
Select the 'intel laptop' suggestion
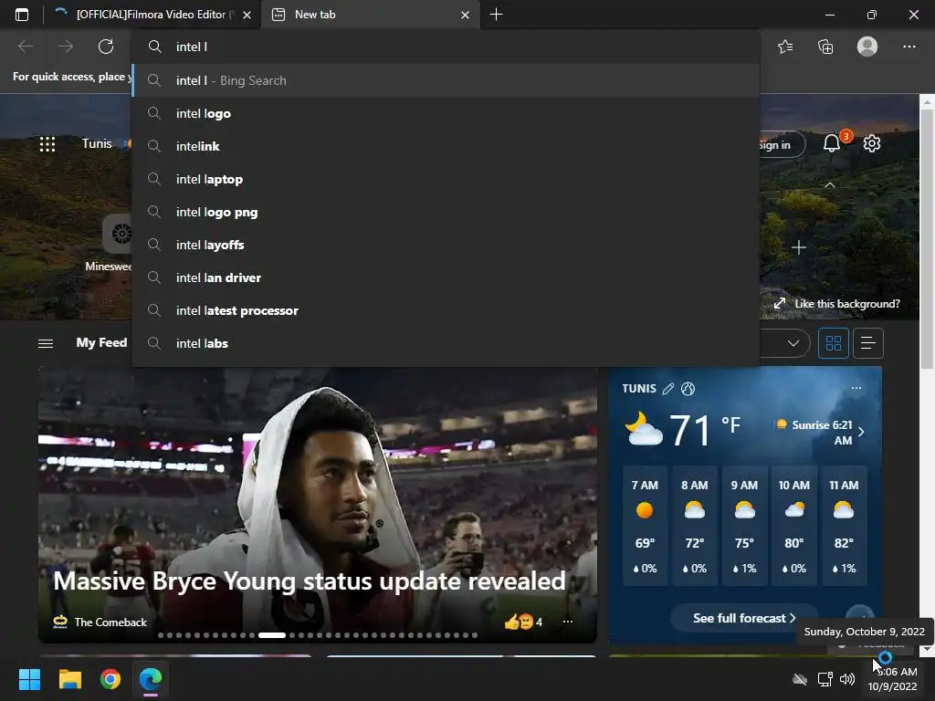(446, 179)
